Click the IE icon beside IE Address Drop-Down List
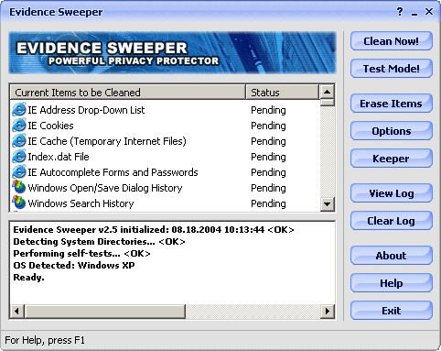Viewport: 441px width, 351px height. pyautogui.click(x=19, y=110)
